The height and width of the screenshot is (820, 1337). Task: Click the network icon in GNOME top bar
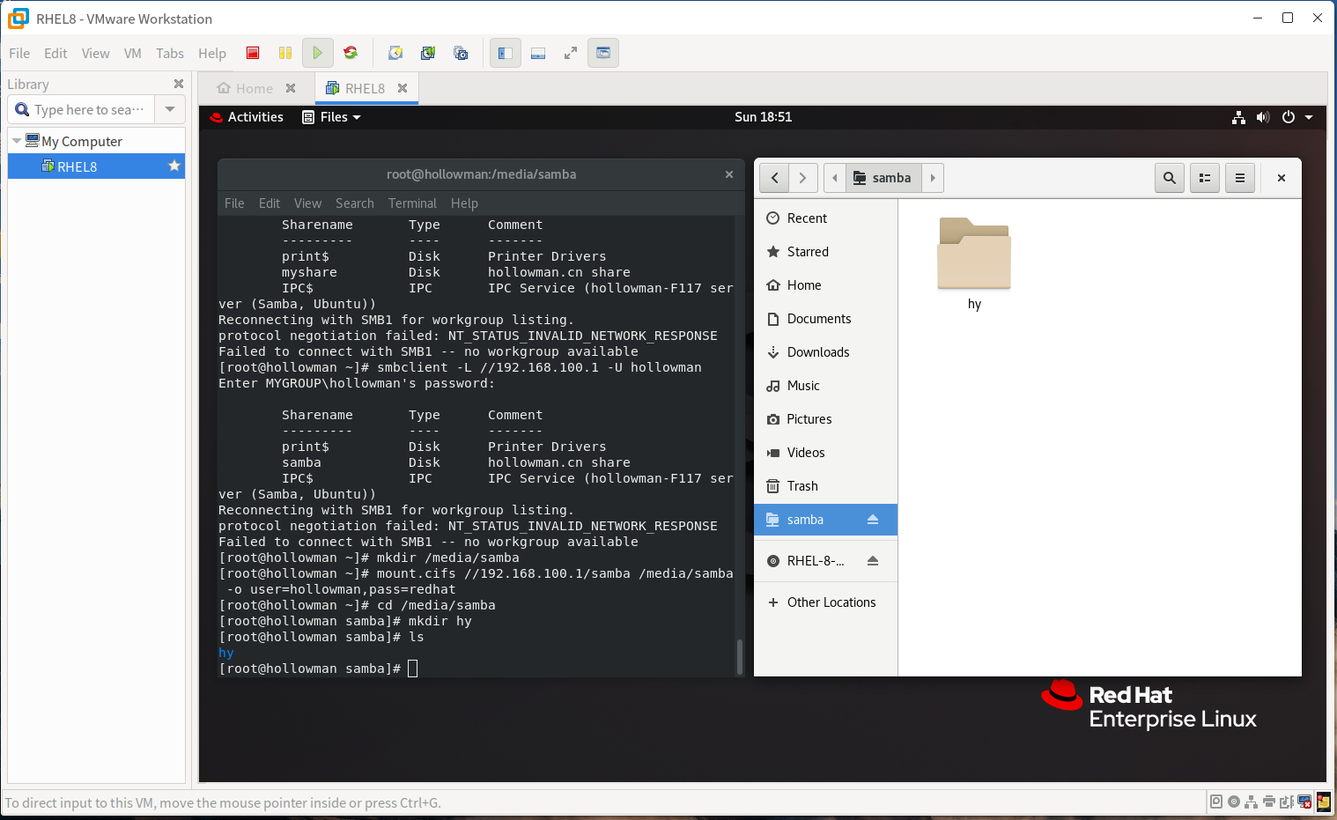(x=1238, y=117)
